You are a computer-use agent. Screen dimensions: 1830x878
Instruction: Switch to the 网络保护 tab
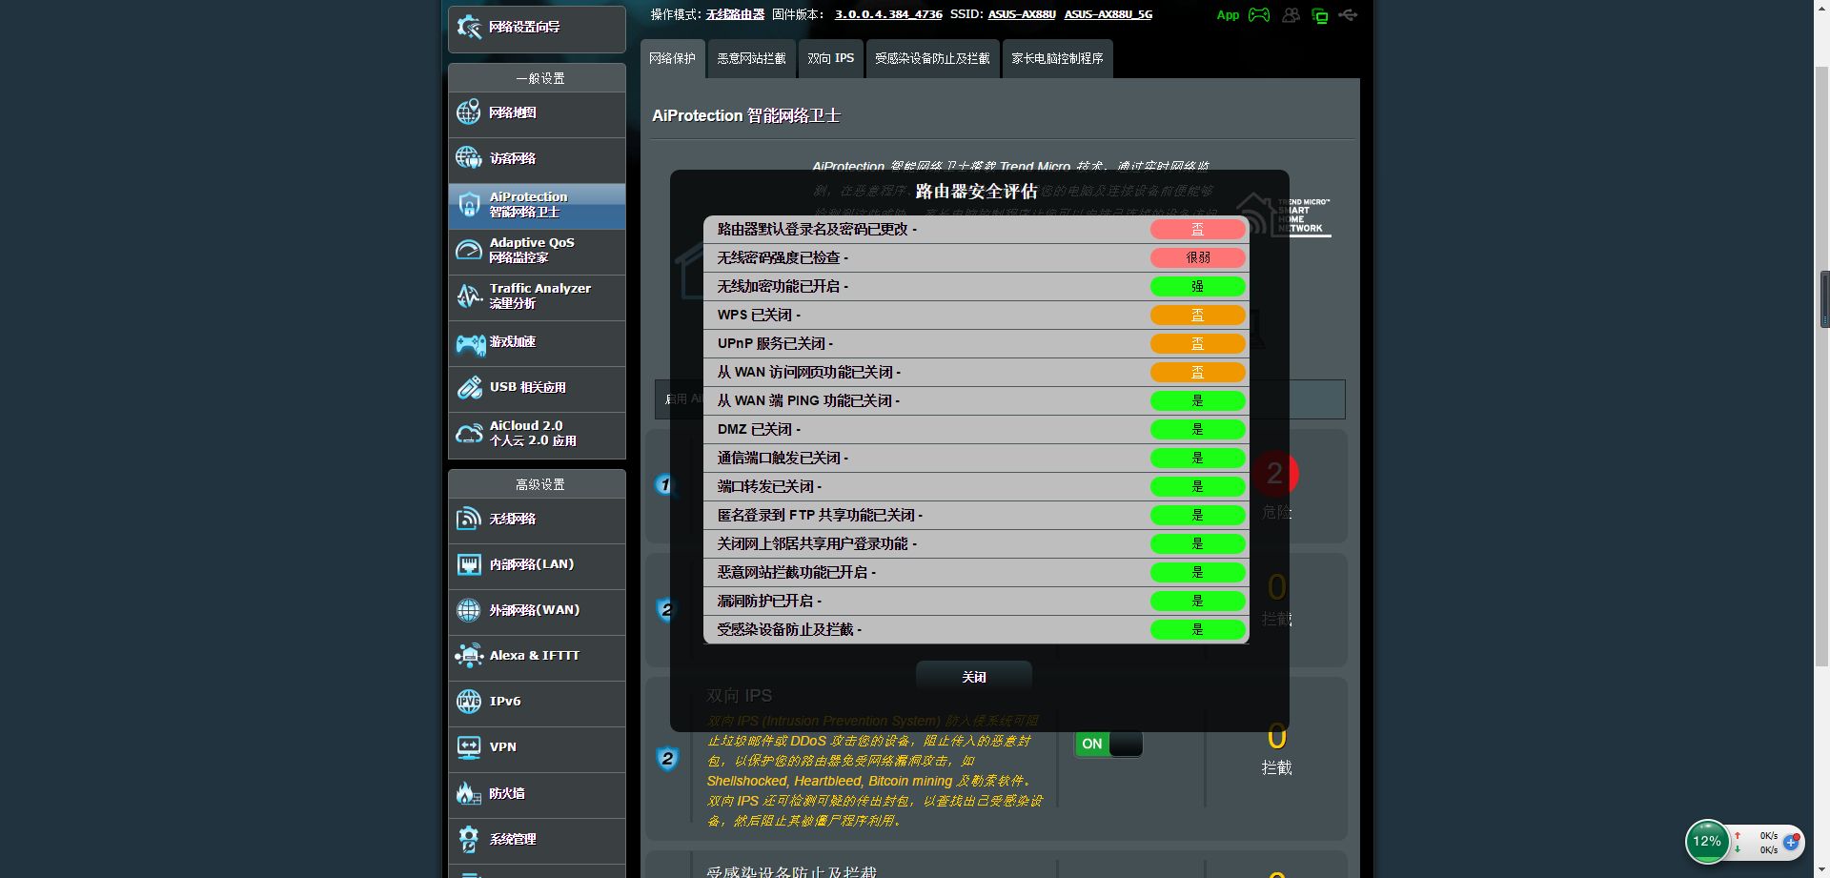coord(672,58)
